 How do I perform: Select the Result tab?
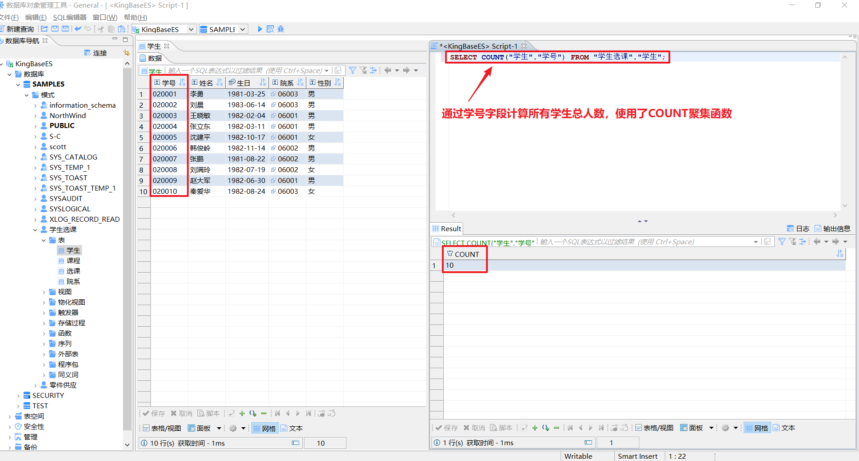point(447,228)
